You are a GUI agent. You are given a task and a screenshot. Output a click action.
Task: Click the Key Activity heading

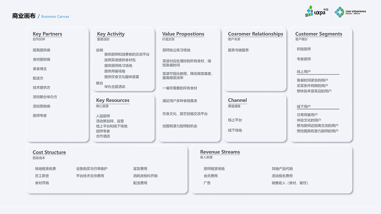(111, 34)
